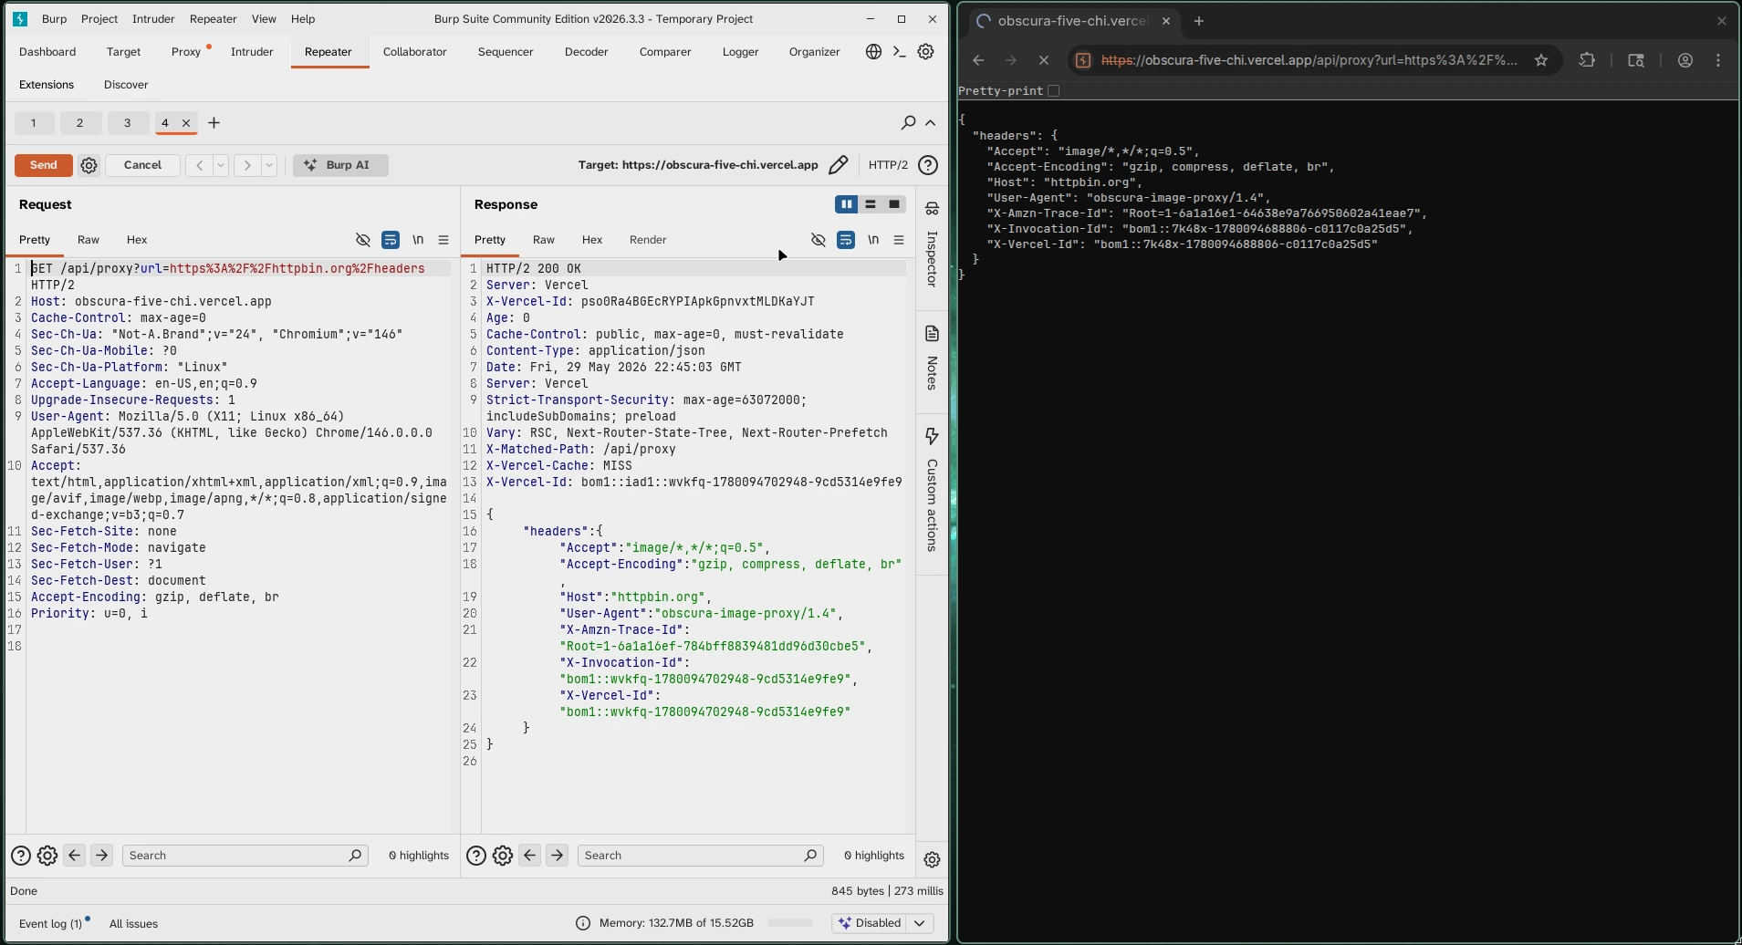Open Burp AI button in toolbar
Viewport: 1742px width, 945px height.
click(340, 165)
